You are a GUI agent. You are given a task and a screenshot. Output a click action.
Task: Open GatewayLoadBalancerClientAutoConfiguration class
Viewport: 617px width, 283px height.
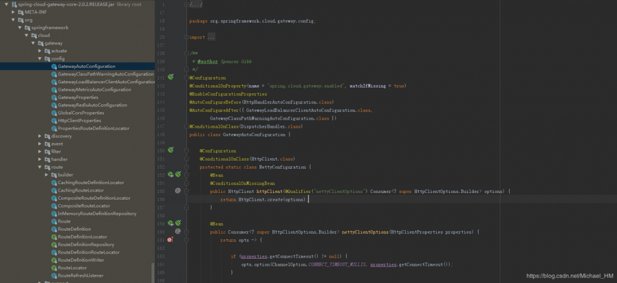coord(106,82)
